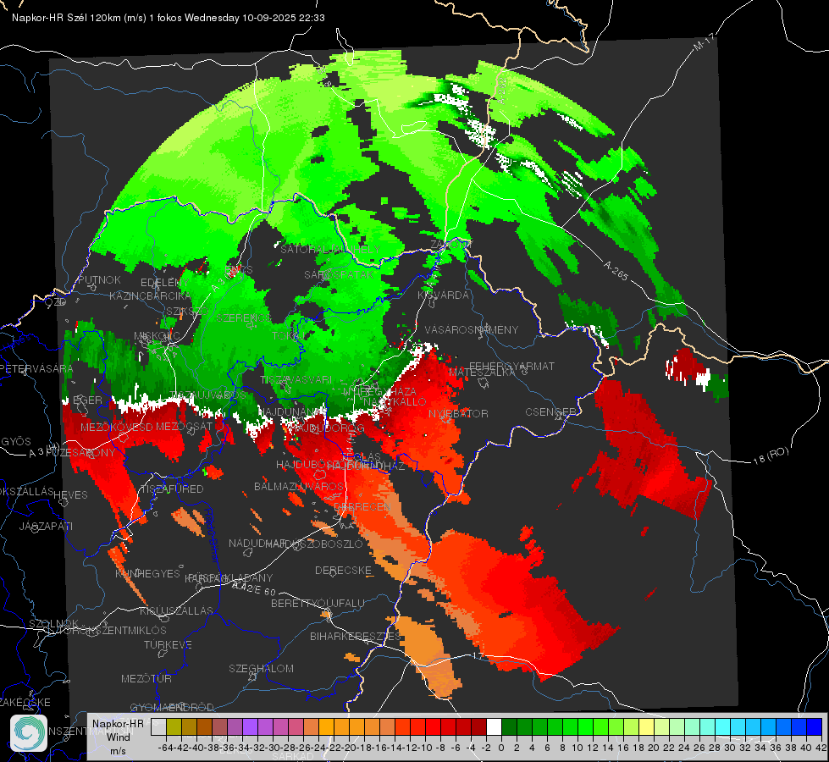Select the KAZINCBARCIKA label

150,296
